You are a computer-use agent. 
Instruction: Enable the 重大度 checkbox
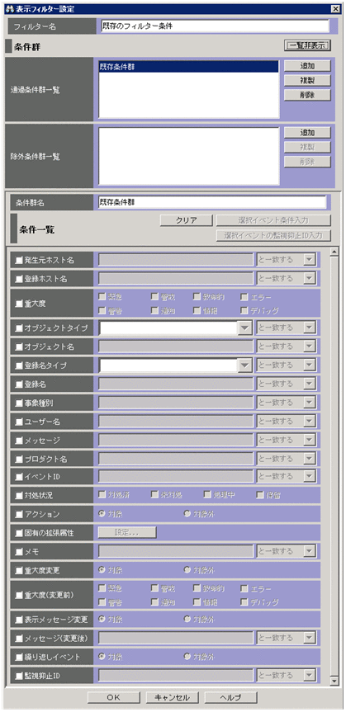click(19, 304)
